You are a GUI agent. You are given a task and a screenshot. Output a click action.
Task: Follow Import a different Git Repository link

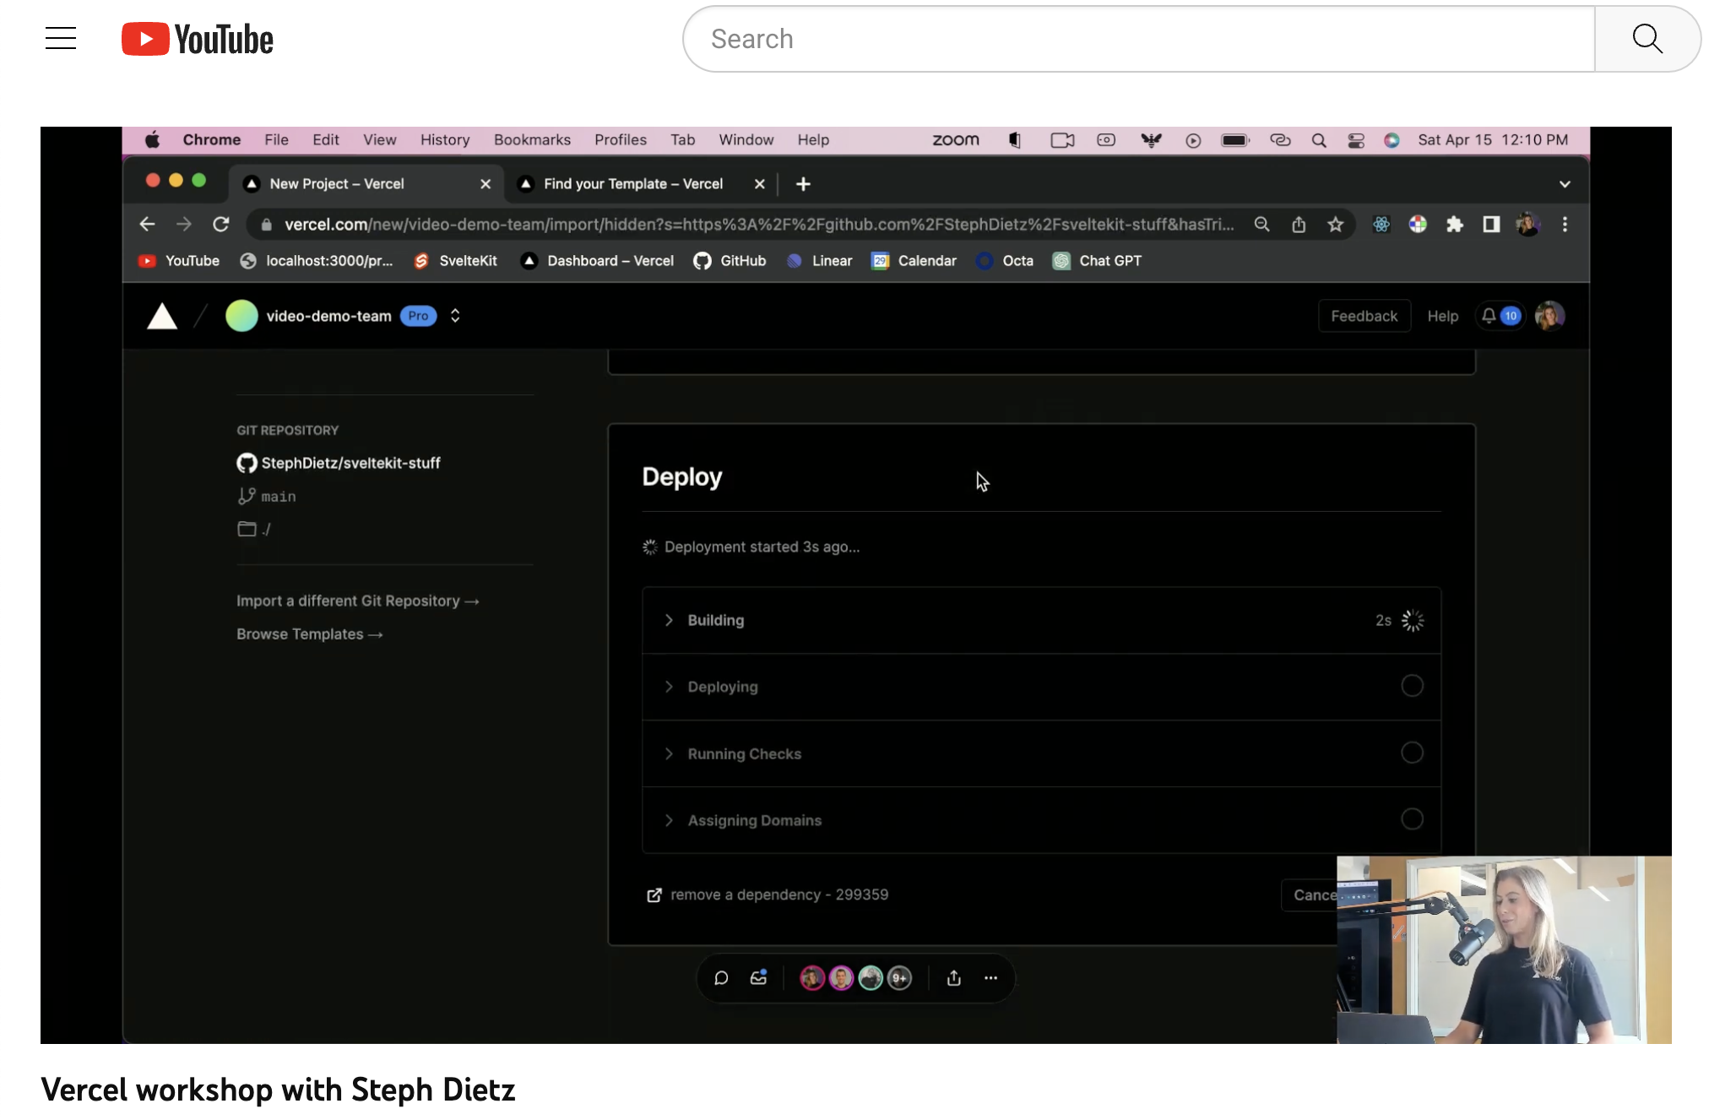[357, 601]
